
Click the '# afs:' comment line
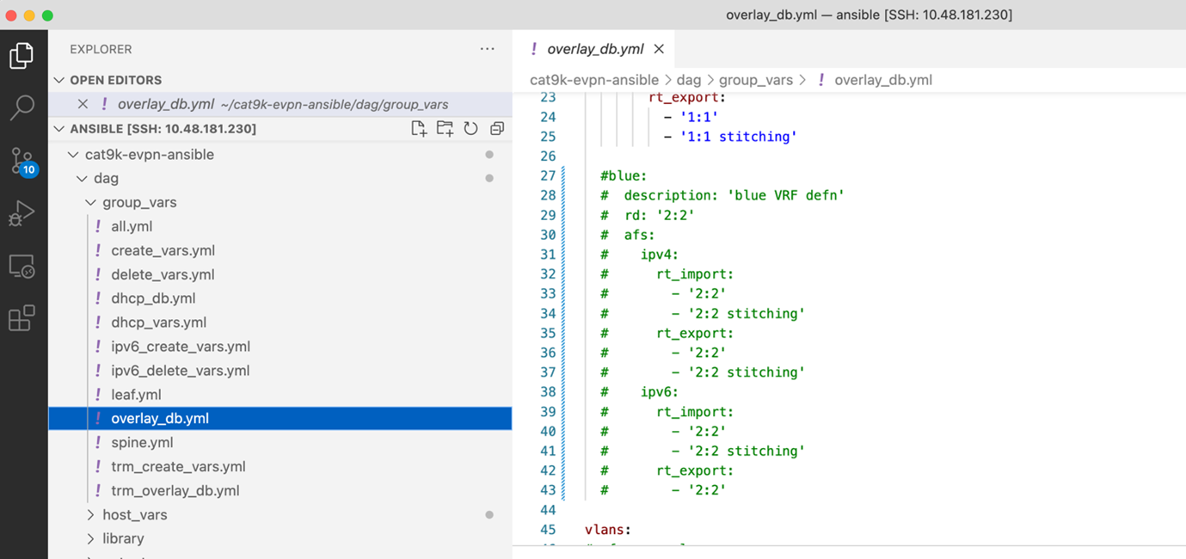click(x=628, y=235)
